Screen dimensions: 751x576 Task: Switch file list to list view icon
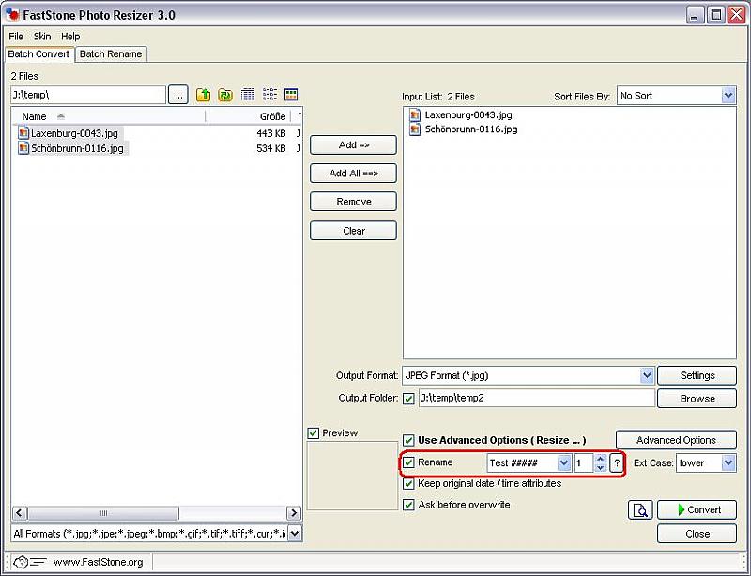(269, 95)
